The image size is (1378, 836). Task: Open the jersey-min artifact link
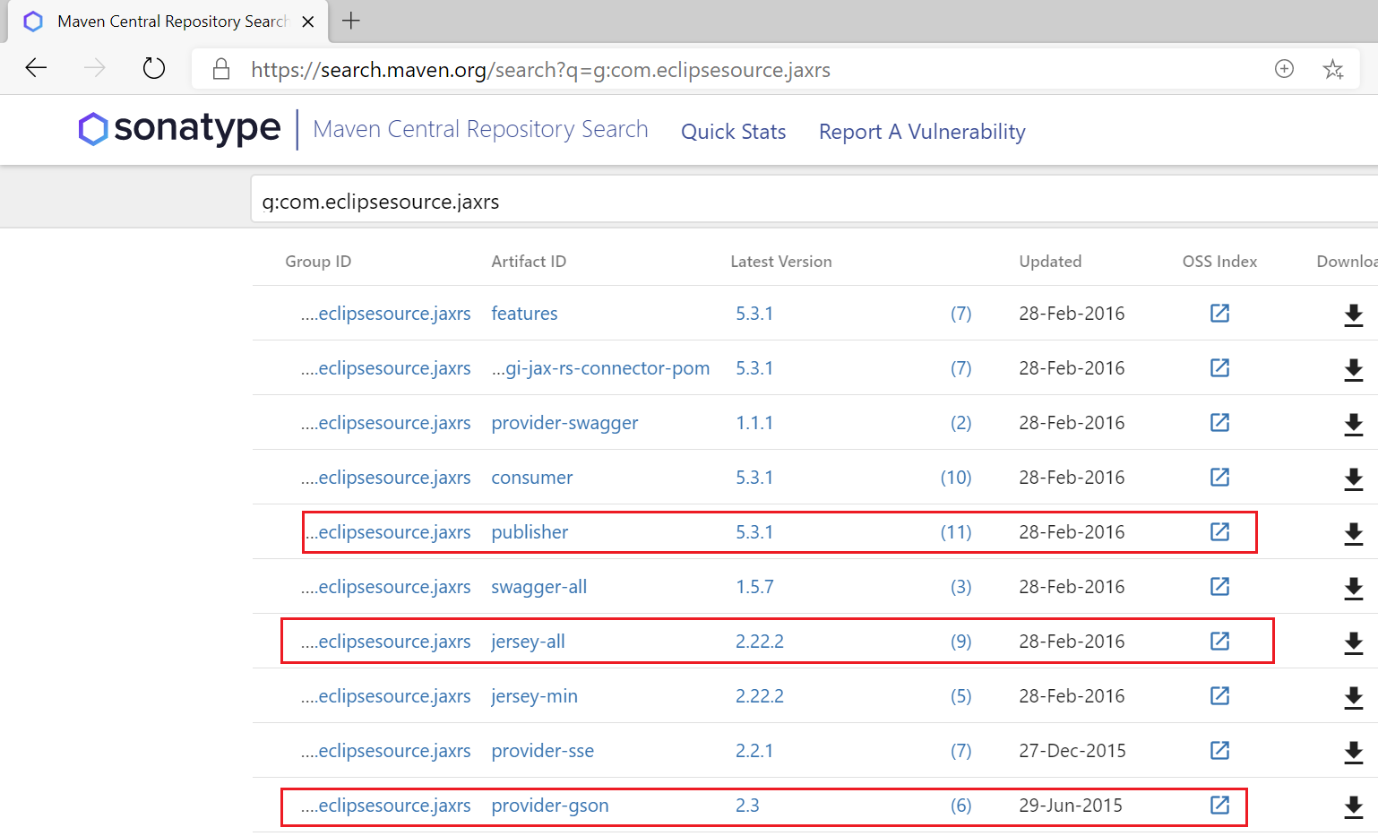pos(534,696)
